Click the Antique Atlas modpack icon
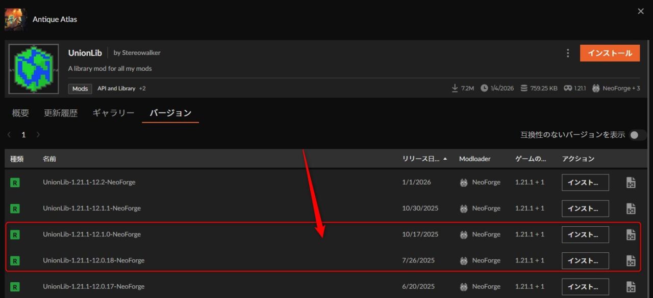 point(16,19)
